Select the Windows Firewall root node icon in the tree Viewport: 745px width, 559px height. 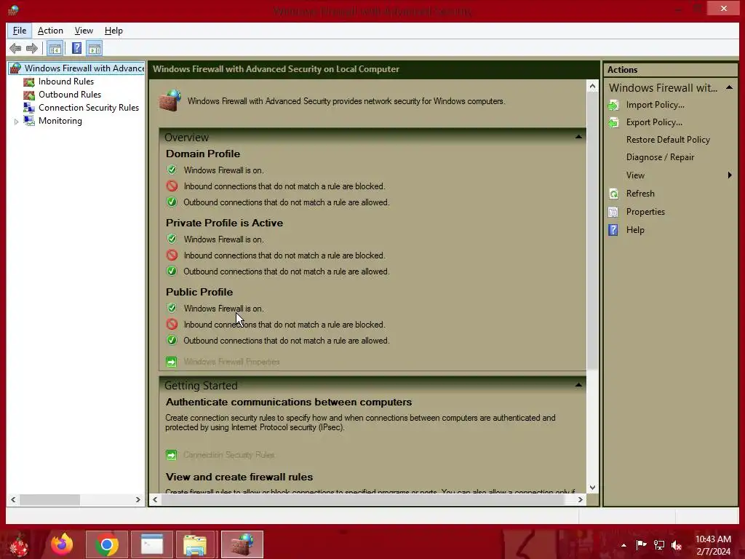16,68
